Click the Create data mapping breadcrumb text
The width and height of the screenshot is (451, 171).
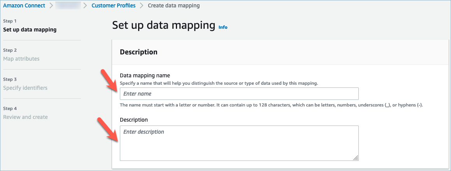tap(174, 6)
